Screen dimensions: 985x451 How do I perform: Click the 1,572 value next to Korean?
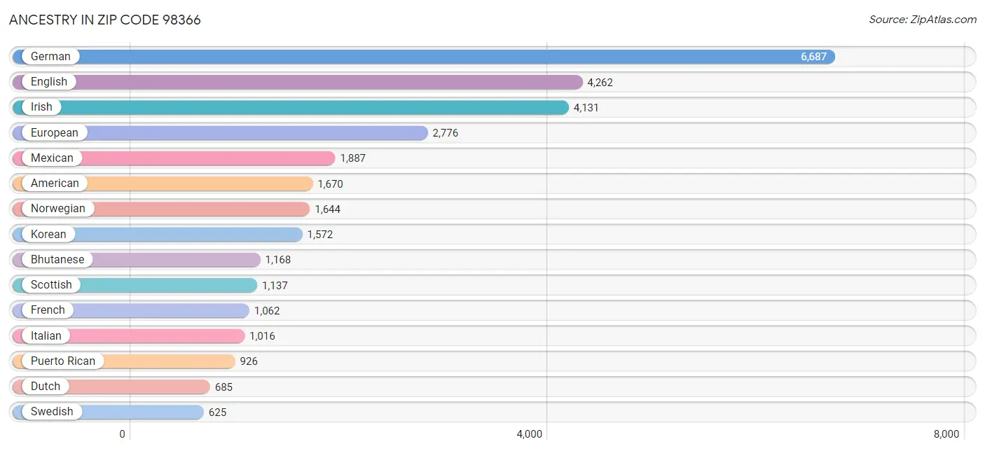pos(320,235)
